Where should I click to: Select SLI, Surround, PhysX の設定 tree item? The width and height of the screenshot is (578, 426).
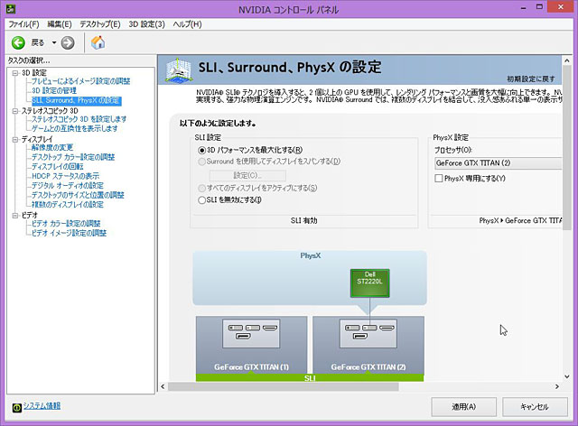pos(76,100)
